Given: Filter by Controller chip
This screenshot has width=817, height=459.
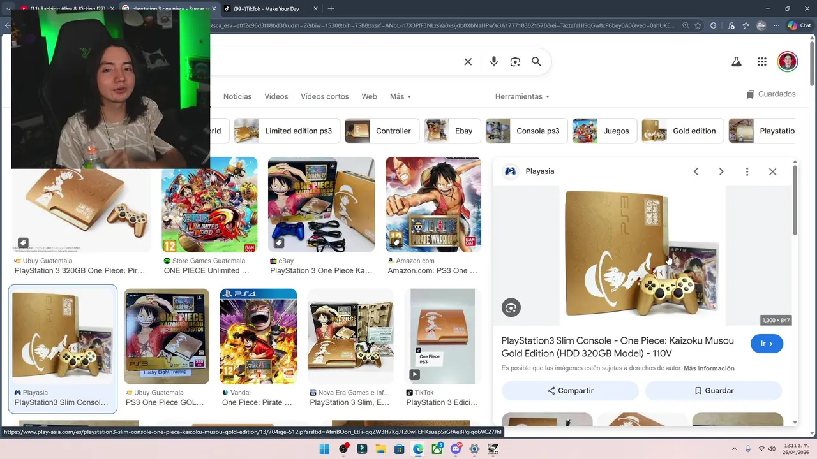Looking at the screenshot, I should tap(382, 131).
